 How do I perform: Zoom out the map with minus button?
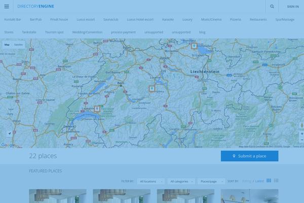click(301, 140)
